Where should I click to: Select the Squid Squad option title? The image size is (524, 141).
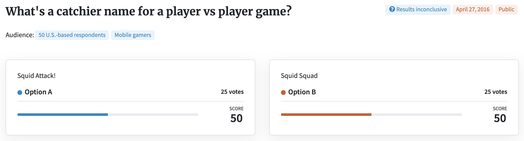pos(299,76)
